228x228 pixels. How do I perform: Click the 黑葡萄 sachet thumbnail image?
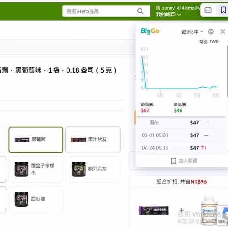22,140
